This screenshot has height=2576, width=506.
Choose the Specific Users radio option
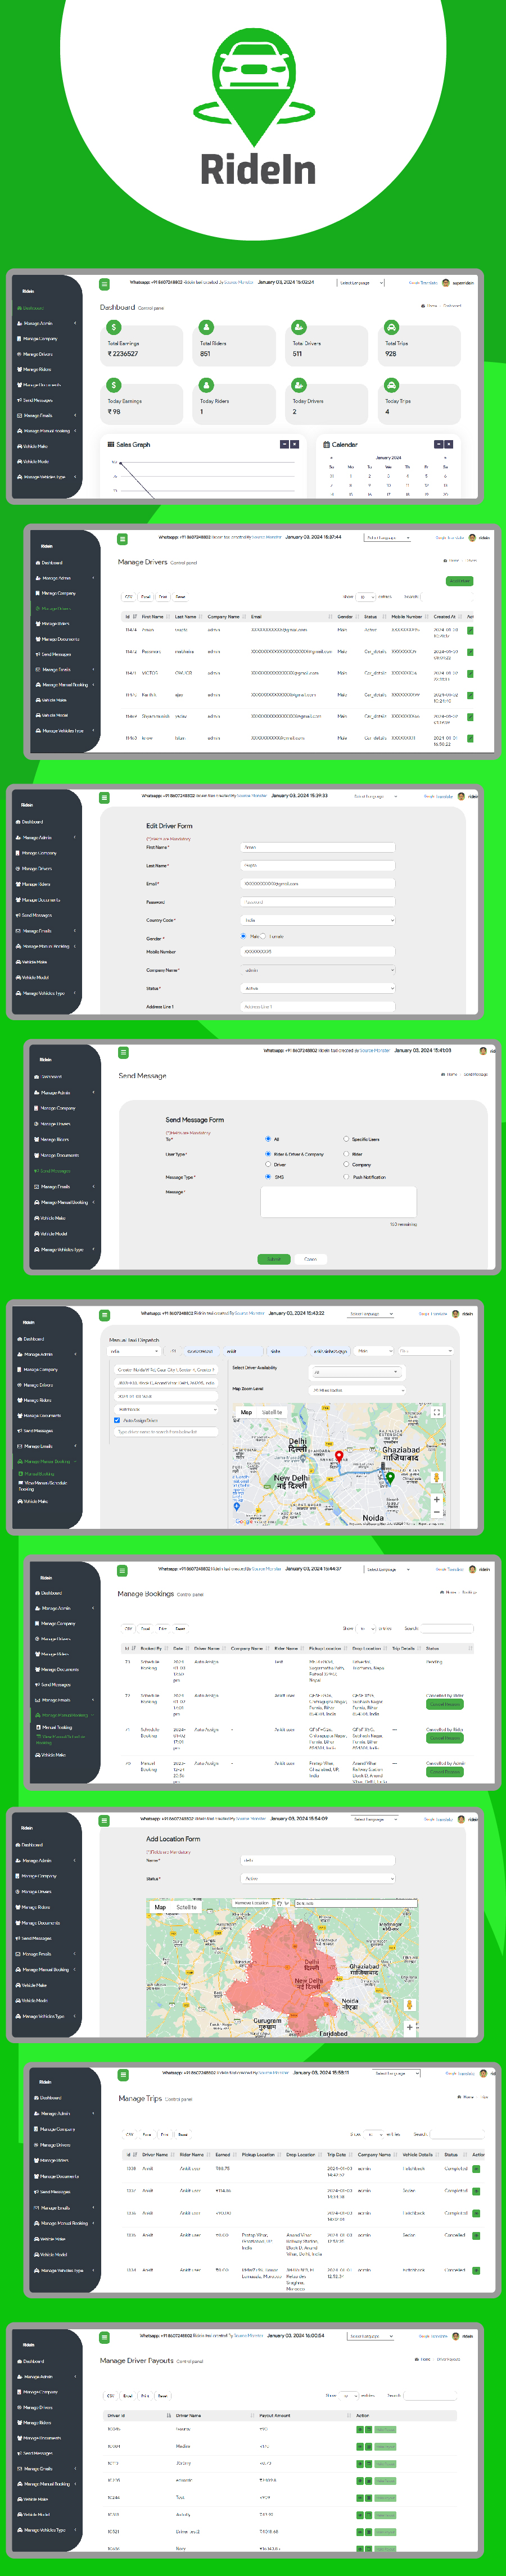[x=346, y=1139]
